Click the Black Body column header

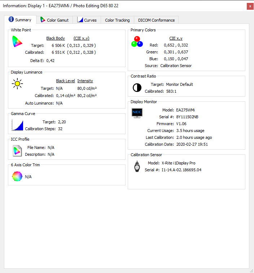(x=55, y=38)
